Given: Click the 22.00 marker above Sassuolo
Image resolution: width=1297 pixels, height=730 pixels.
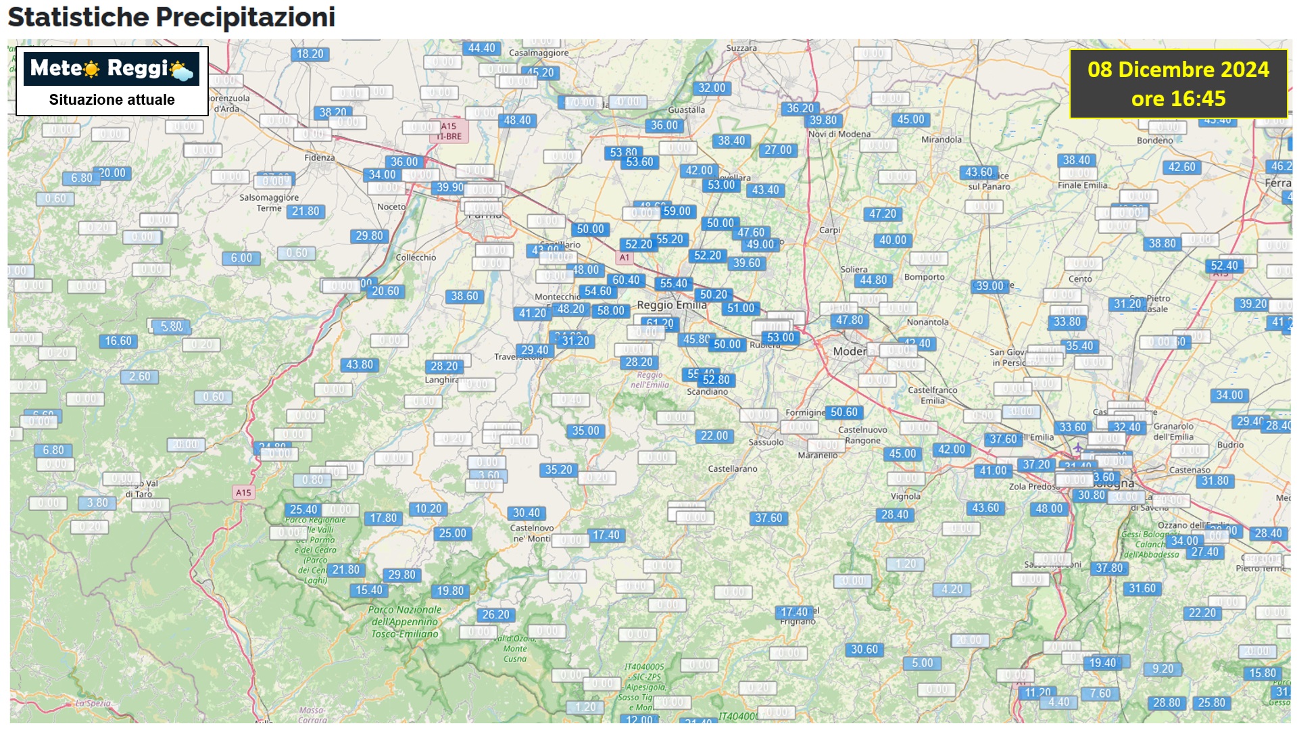Looking at the screenshot, I should click(x=714, y=436).
